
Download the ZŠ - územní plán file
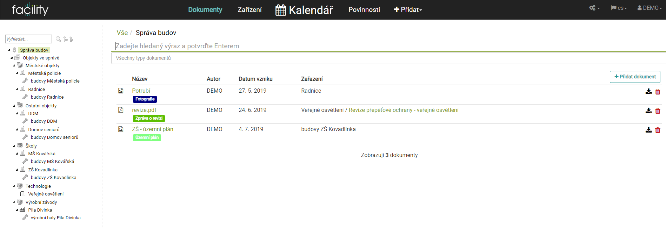click(648, 130)
